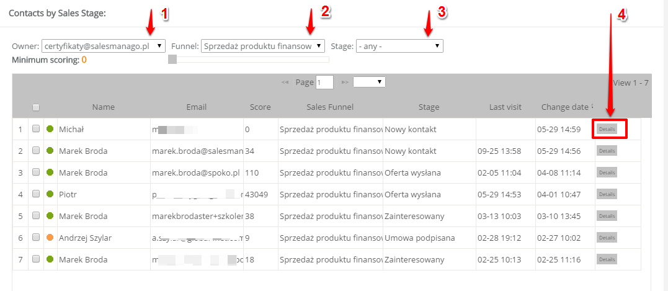The height and width of the screenshot is (291, 668).
Task: Click in the Page number input field
Action: tap(324, 83)
